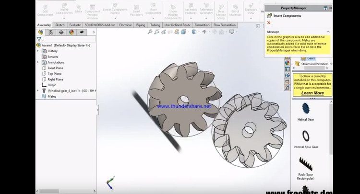Open Linear Component Pattern dropdown arrow
Screen dimensions: 360x194
pos(115,19)
